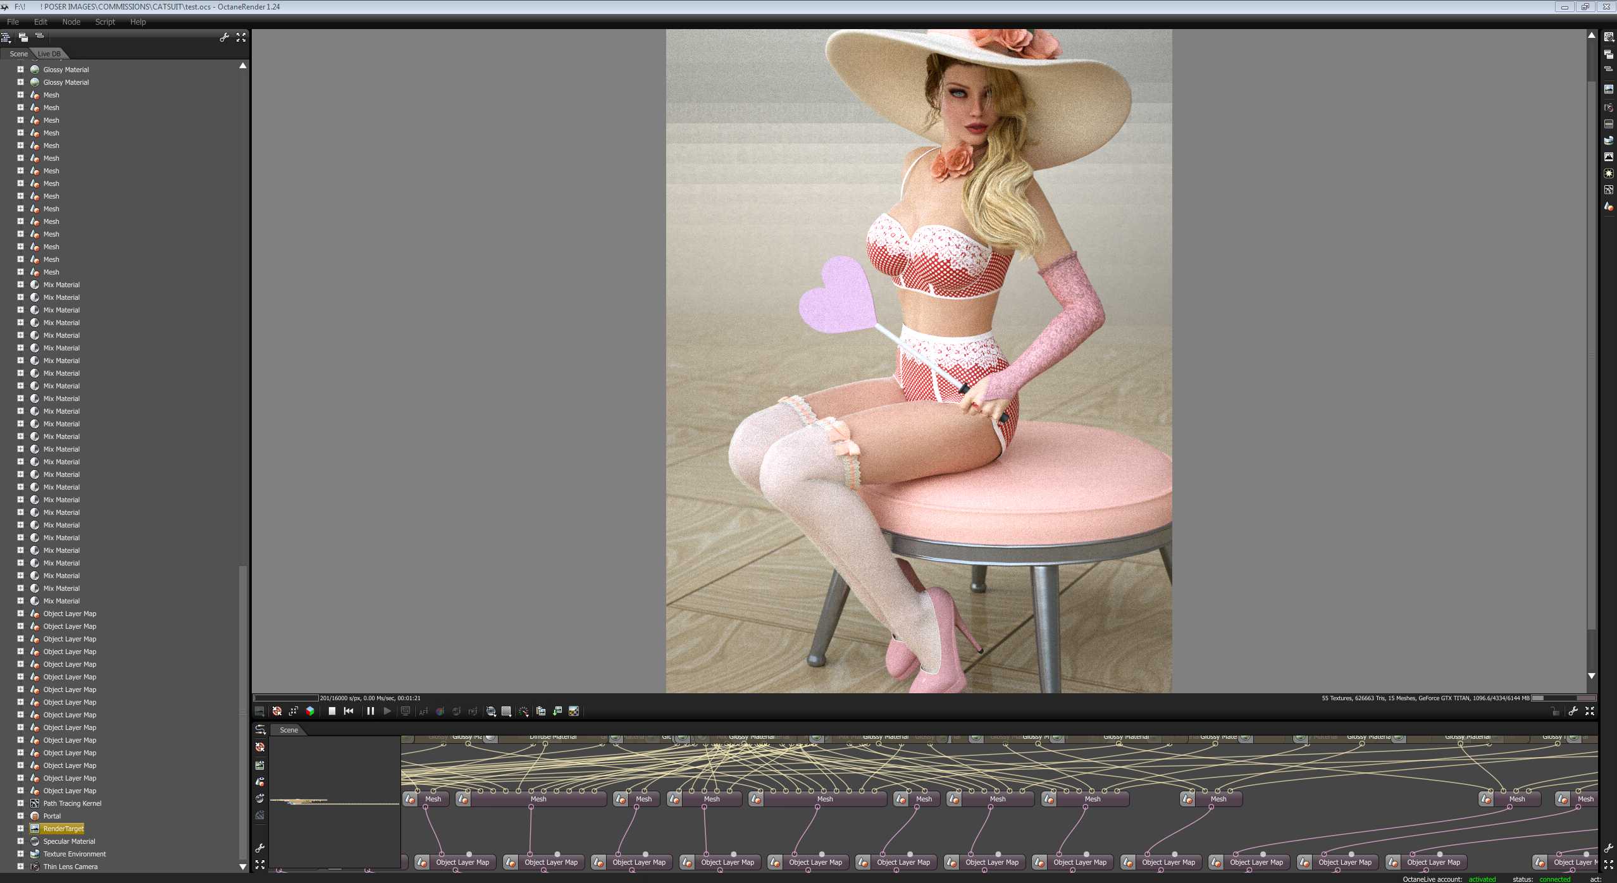Select the Thin Lens Camera item
The height and width of the screenshot is (883, 1617).
coord(70,867)
